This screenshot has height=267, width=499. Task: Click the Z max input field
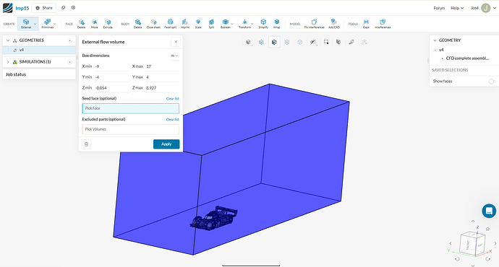162,87
